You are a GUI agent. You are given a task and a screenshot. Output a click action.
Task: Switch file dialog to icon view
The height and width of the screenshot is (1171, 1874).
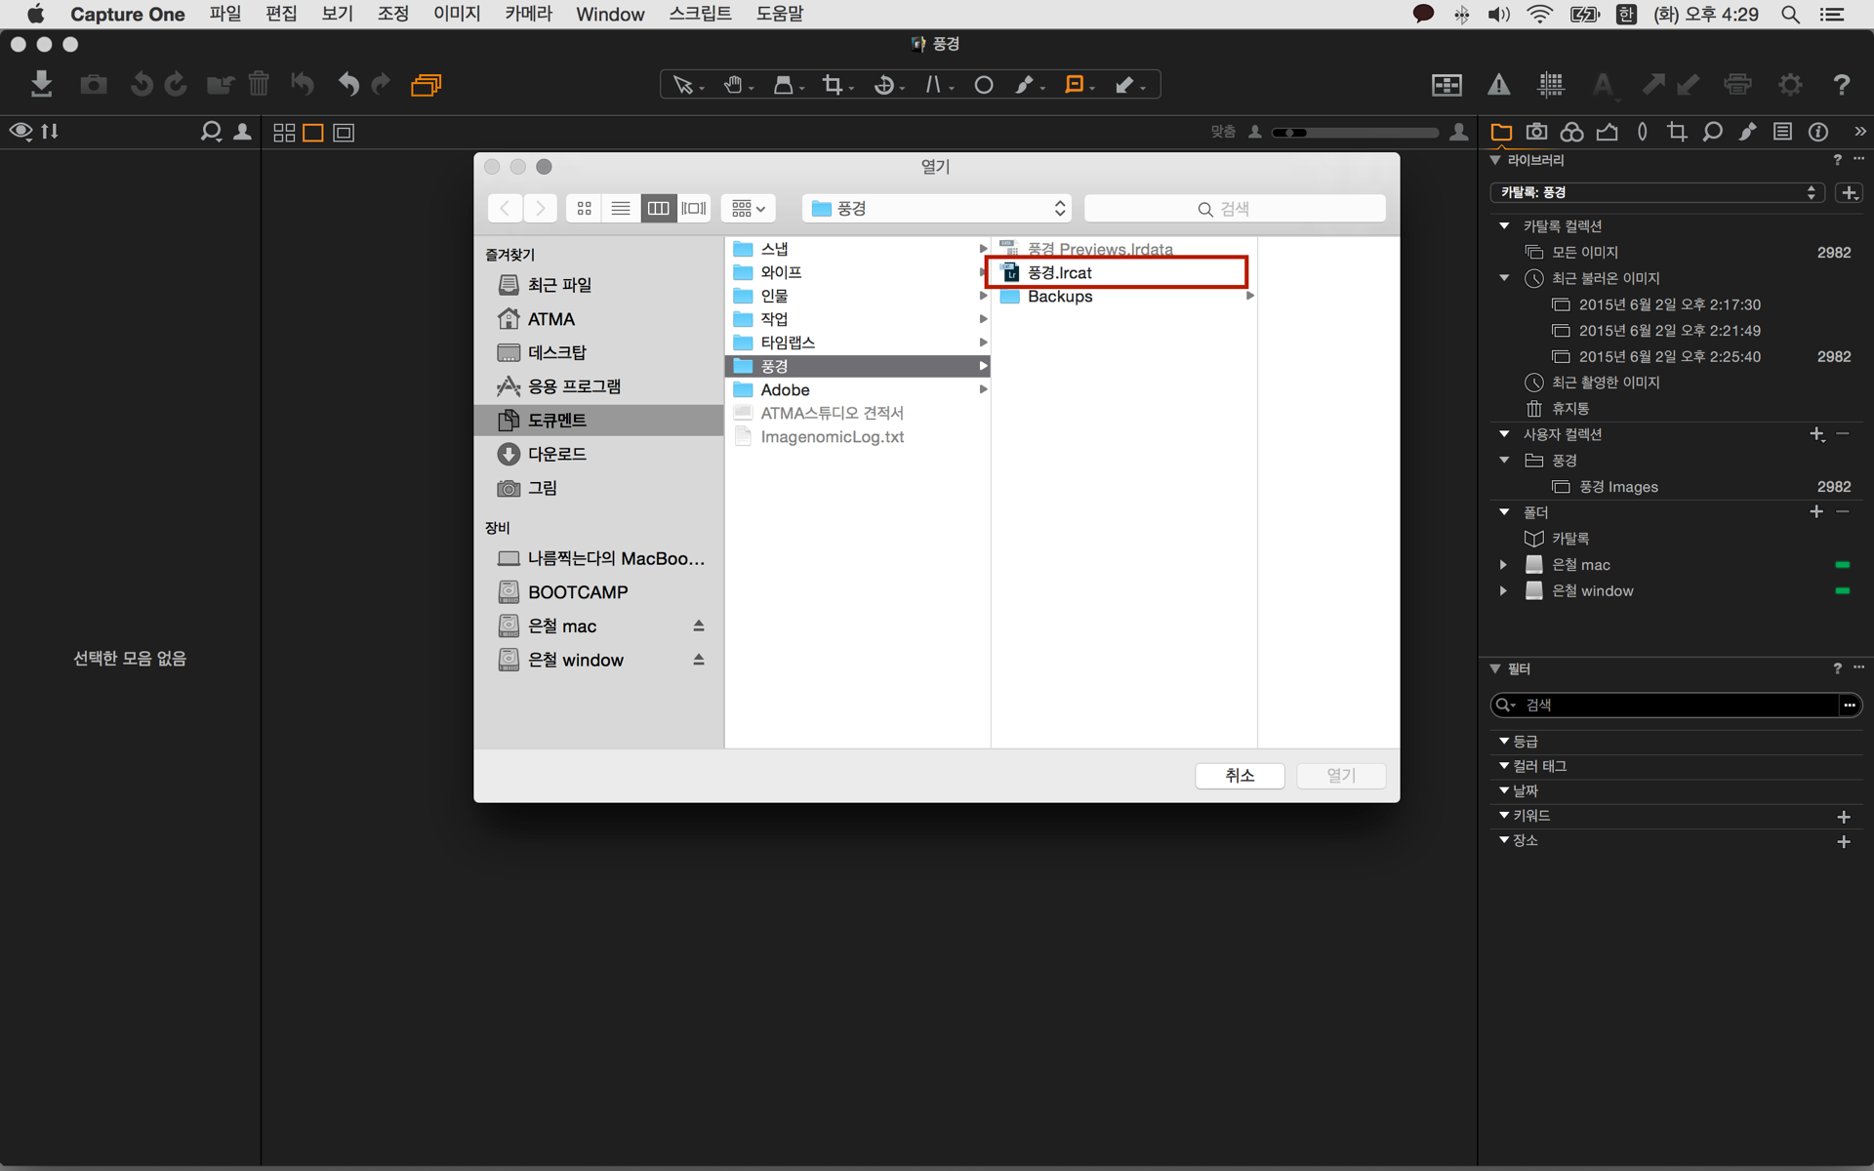(x=585, y=208)
